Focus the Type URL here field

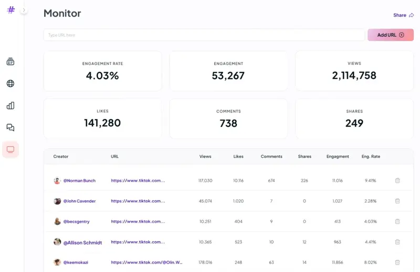(204, 35)
